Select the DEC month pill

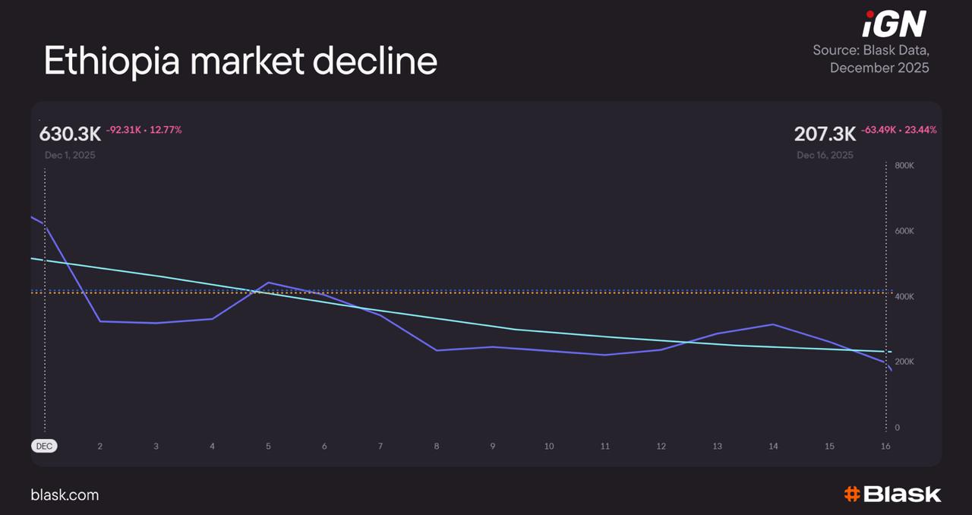click(44, 446)
